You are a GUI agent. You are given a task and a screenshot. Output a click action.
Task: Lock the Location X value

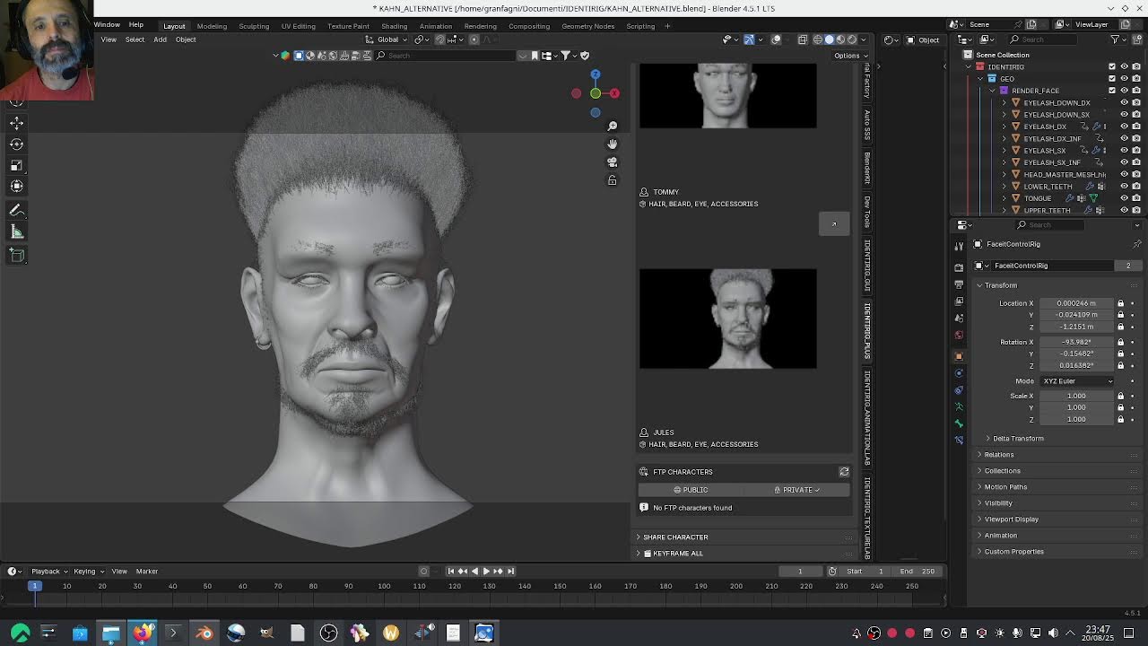[x=1120, y=303]
